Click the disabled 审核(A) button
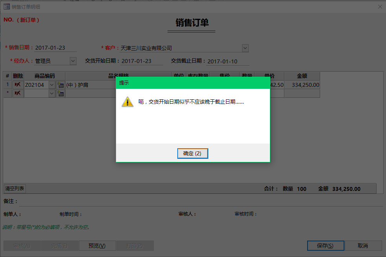Viewport: 386px width, 257px height. [22, 246]
